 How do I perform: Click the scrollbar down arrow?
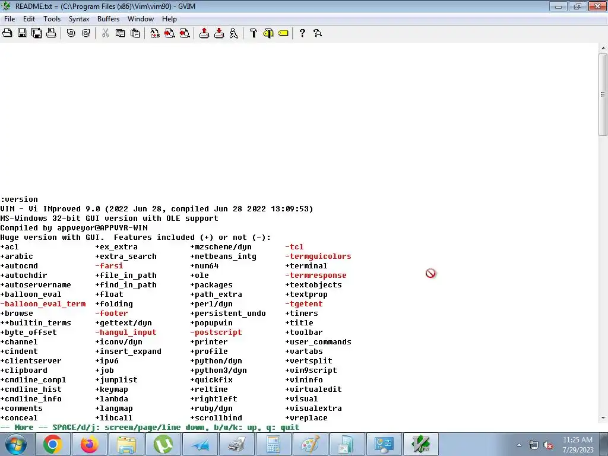click(603, 418)
